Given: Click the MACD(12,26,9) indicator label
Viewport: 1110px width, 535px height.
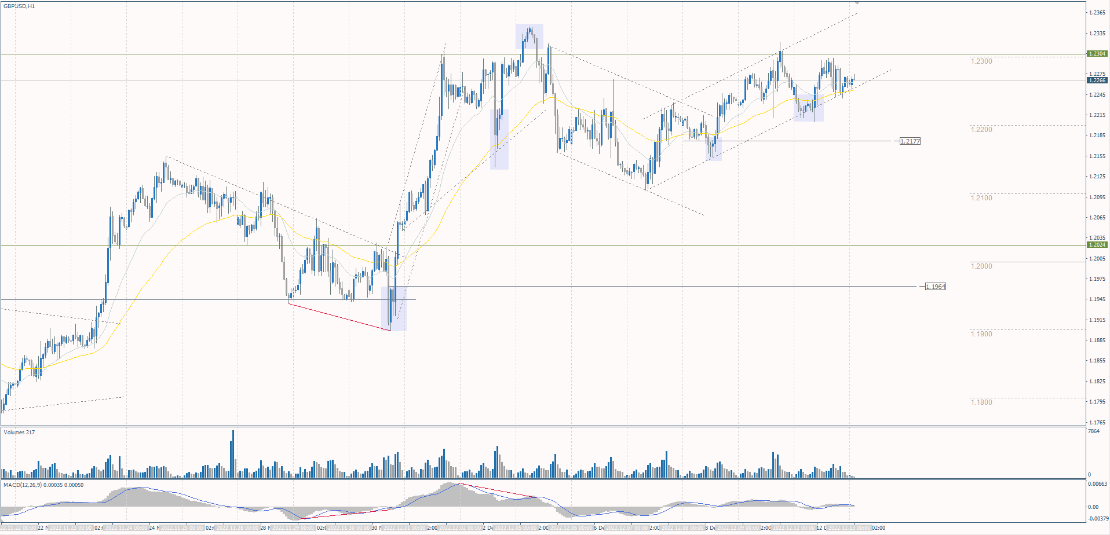Looking at the screenshot, I should 43,485.
